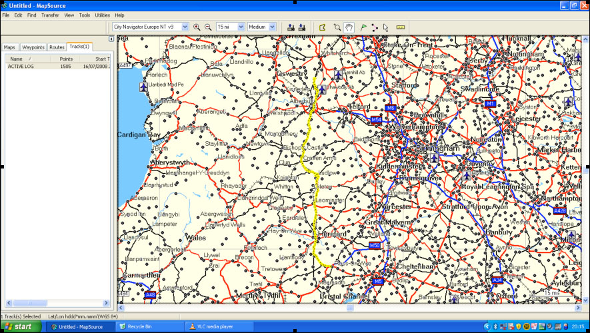Click the M50 motorway shield
Screen dimensions: 590x333
click(375, 246)
